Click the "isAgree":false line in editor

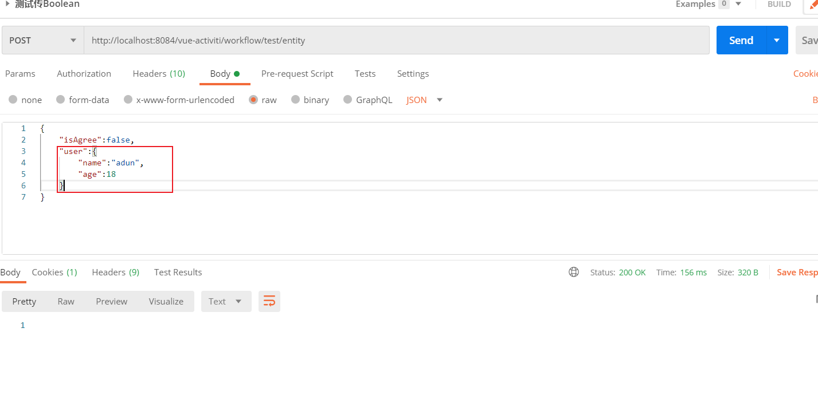click(x=96, y=140)
